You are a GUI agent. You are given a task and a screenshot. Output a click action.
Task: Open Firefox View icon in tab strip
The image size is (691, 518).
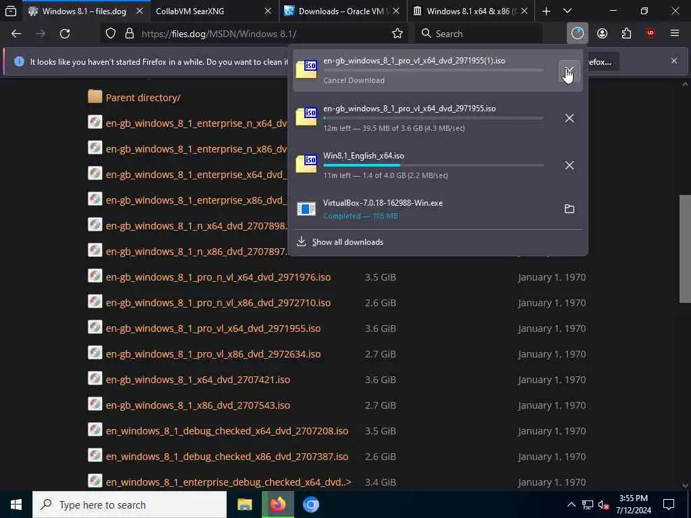[11, 11]
